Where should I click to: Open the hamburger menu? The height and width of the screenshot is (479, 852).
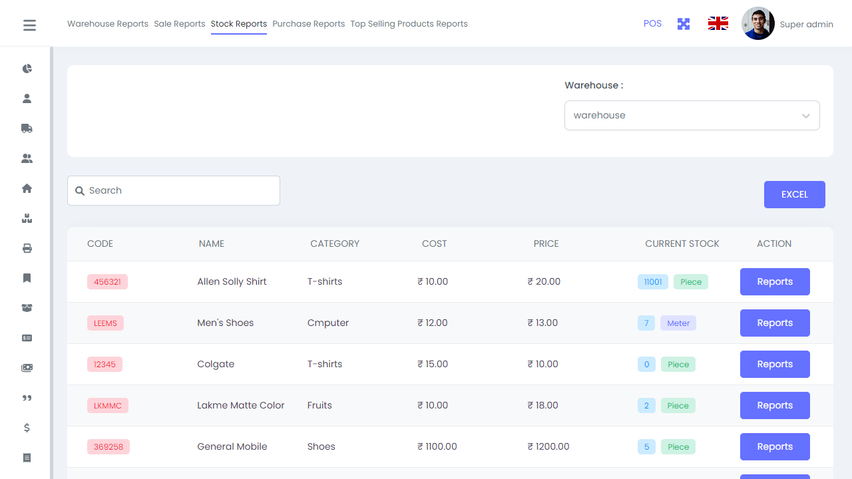coord(29,25)
